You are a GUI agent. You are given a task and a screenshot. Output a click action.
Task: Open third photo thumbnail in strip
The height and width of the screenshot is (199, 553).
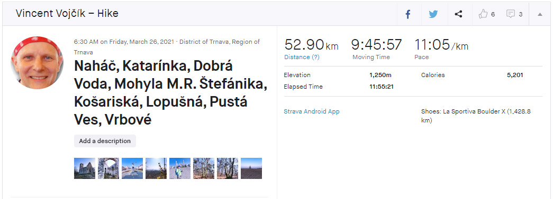point(132,168)
